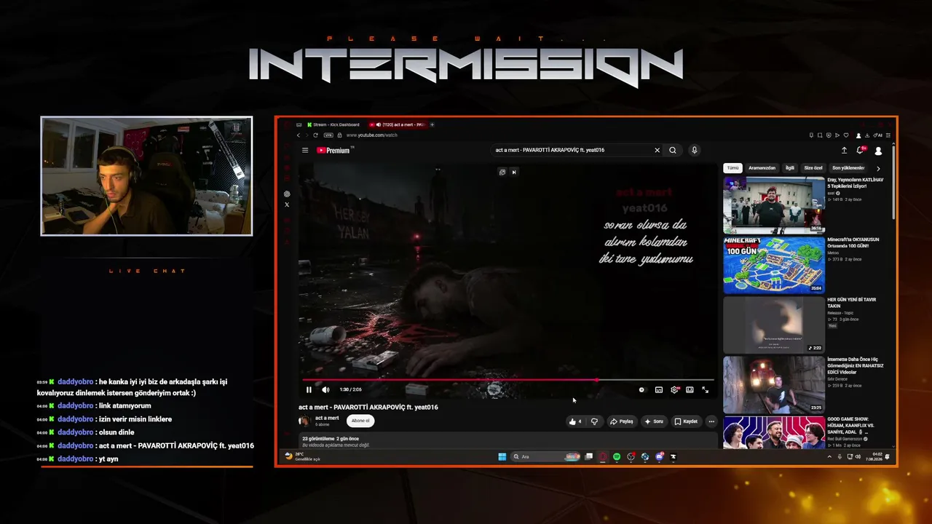932x524 pixels.
Task: Open the Minecraft 100 GÜN thumbnail
Action: [774, 265]
